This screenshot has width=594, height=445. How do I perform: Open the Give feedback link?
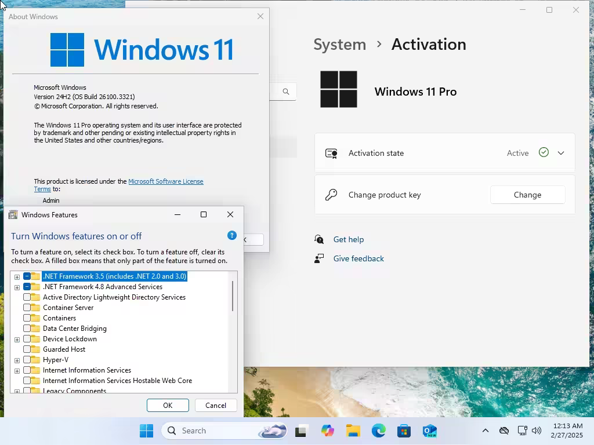358,258
